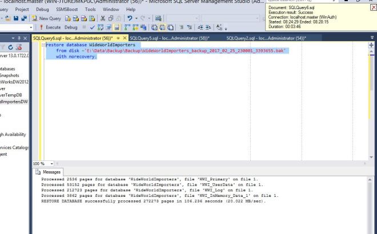Viewport: 377px width, 234px height.
Task: Collapse the restore database code block
Action: pos(44,45)
